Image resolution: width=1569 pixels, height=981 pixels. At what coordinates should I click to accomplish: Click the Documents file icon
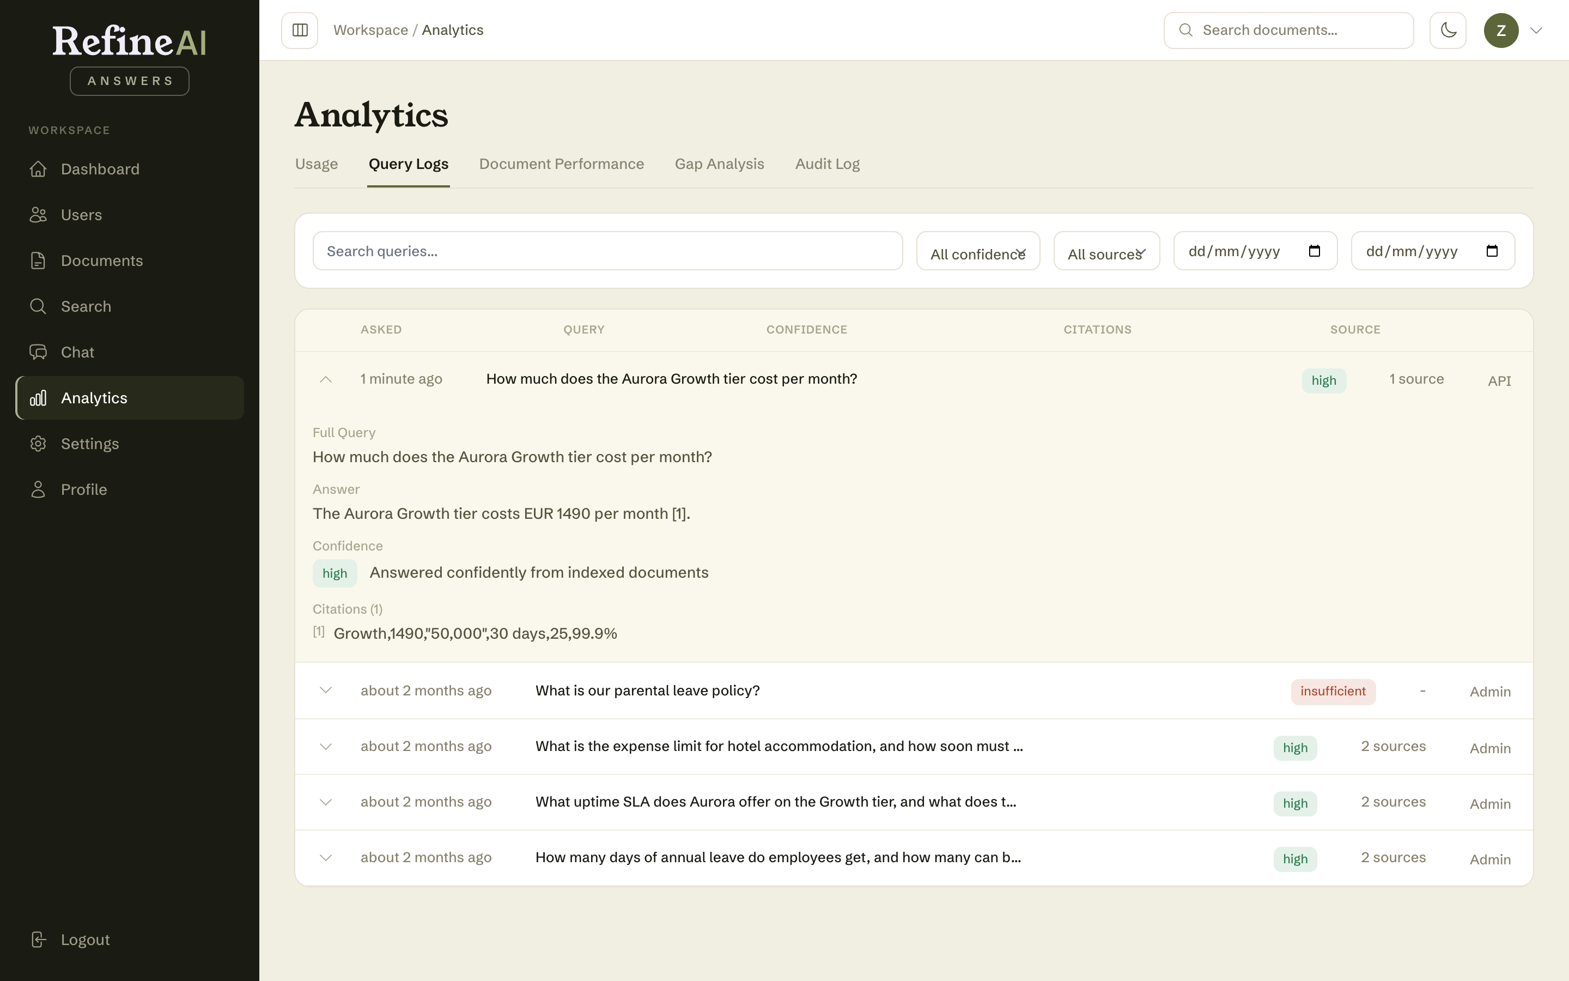click(38, 261)
